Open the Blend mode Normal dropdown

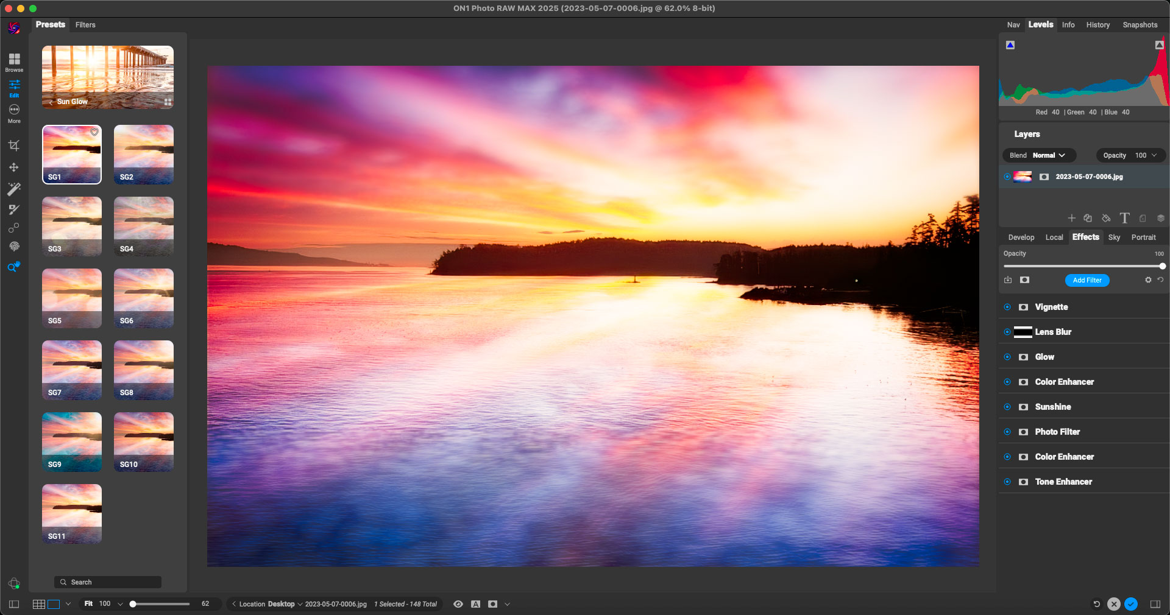(1048, 155)
